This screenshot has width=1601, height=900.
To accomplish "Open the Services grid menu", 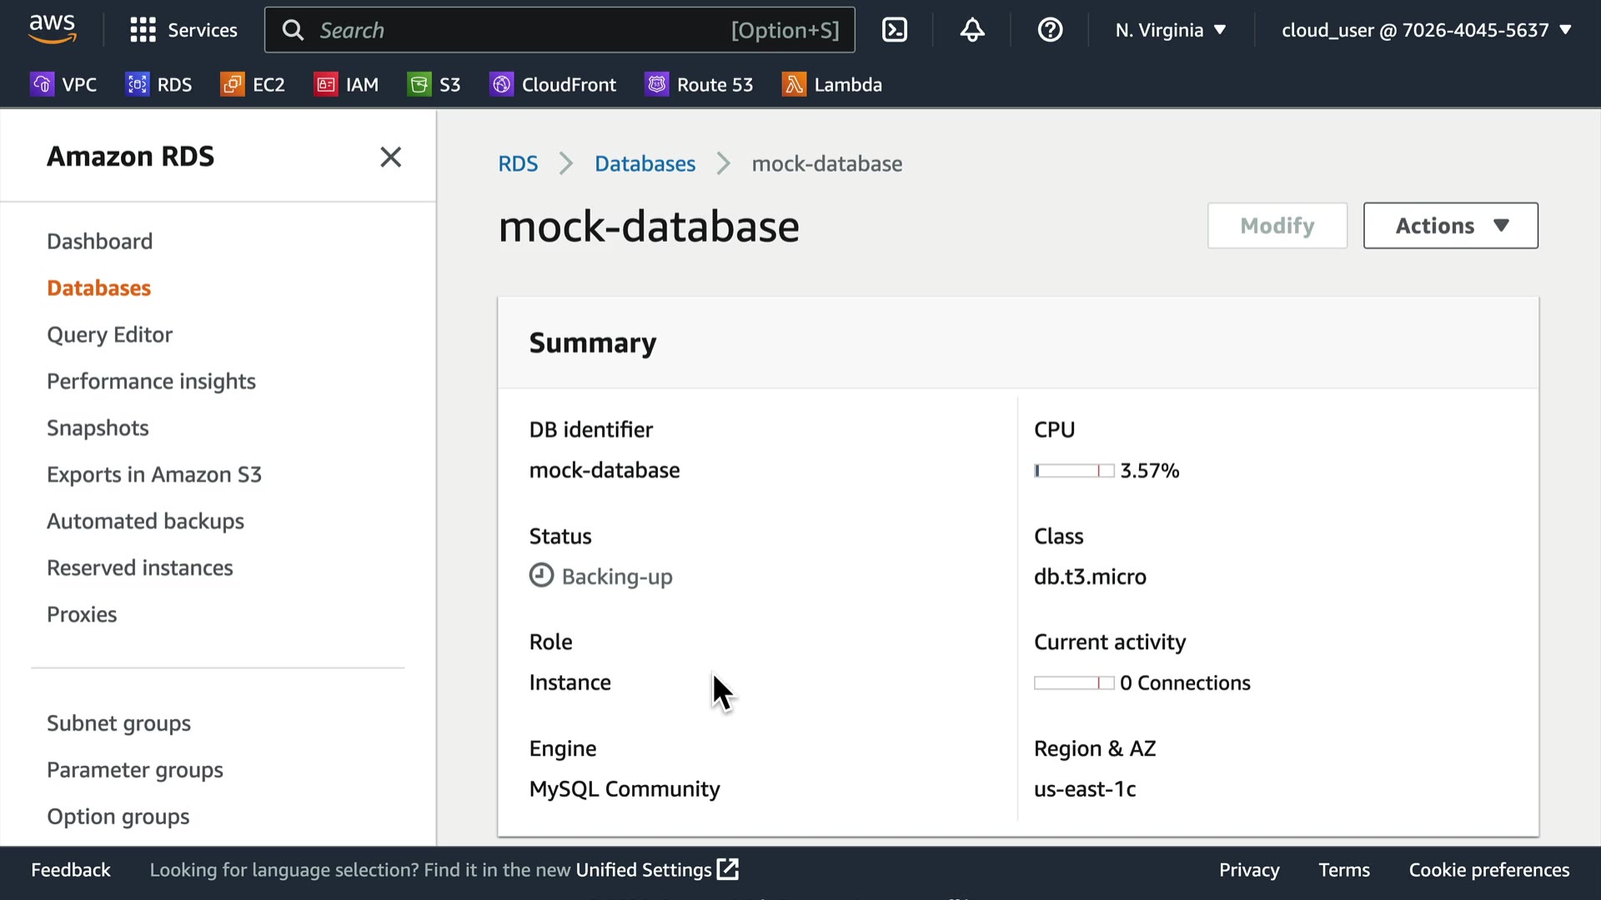I will [143, 30].
